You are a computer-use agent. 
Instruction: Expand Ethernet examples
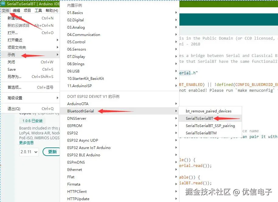[x=120, y=169]
